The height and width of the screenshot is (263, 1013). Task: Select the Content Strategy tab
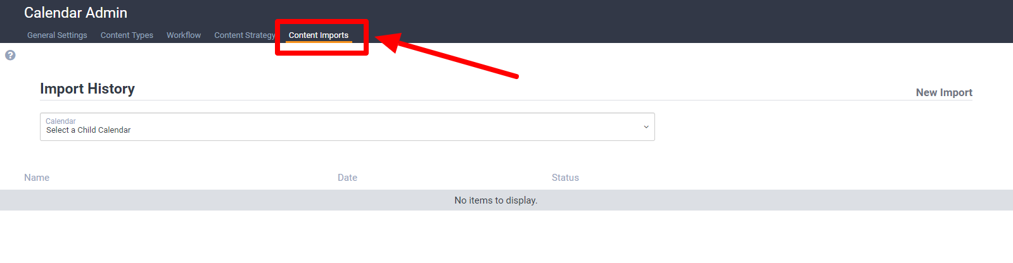245,35
